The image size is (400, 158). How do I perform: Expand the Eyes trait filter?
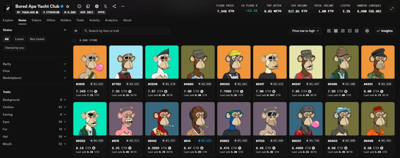tap(34, 122)
